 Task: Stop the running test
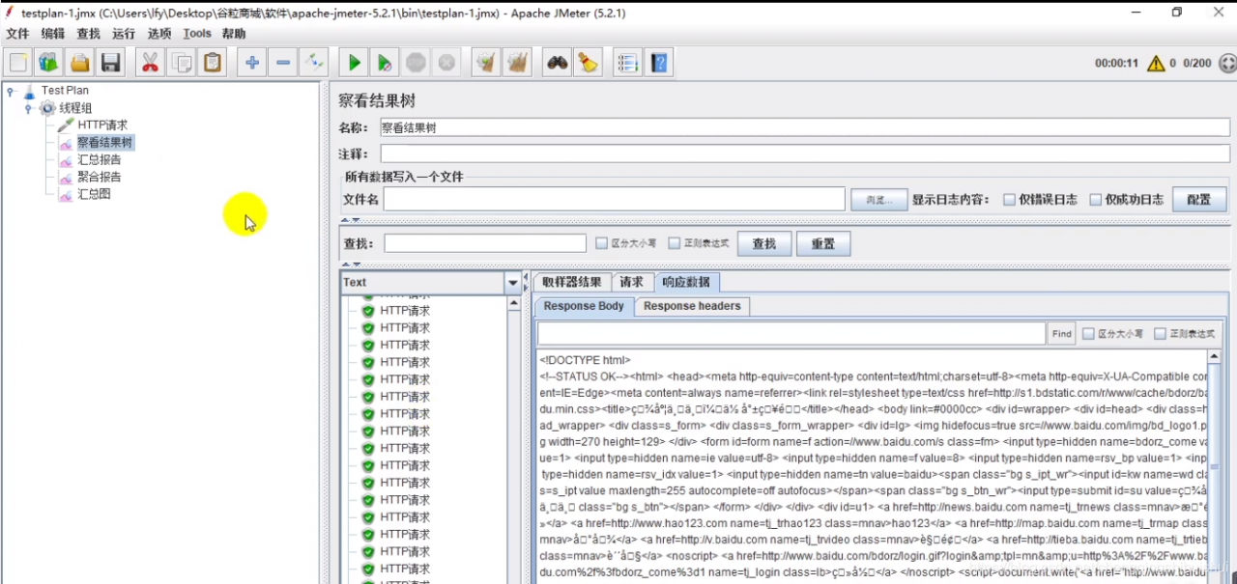(416, 63)
